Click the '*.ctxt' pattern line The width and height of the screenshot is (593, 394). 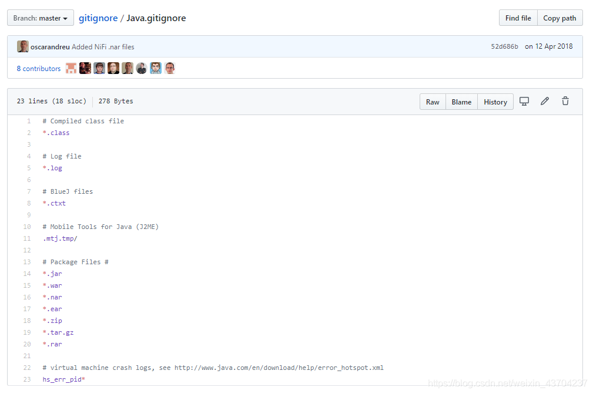[54, 203]
